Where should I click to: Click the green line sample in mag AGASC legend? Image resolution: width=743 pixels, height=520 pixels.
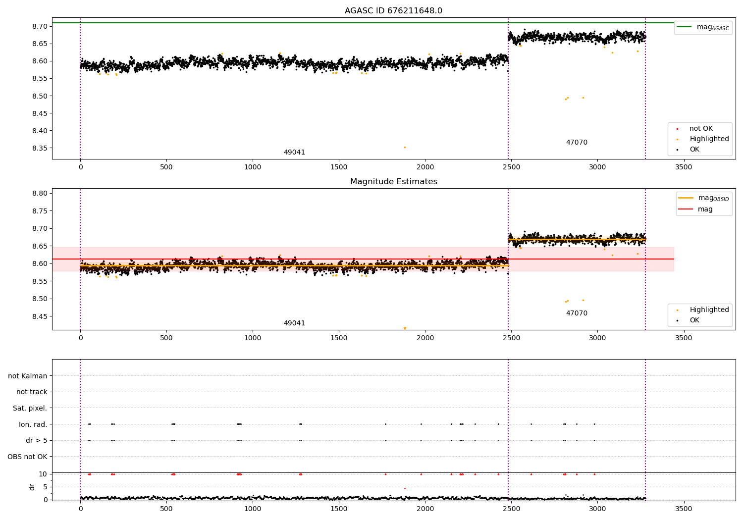tap(684, 27)
